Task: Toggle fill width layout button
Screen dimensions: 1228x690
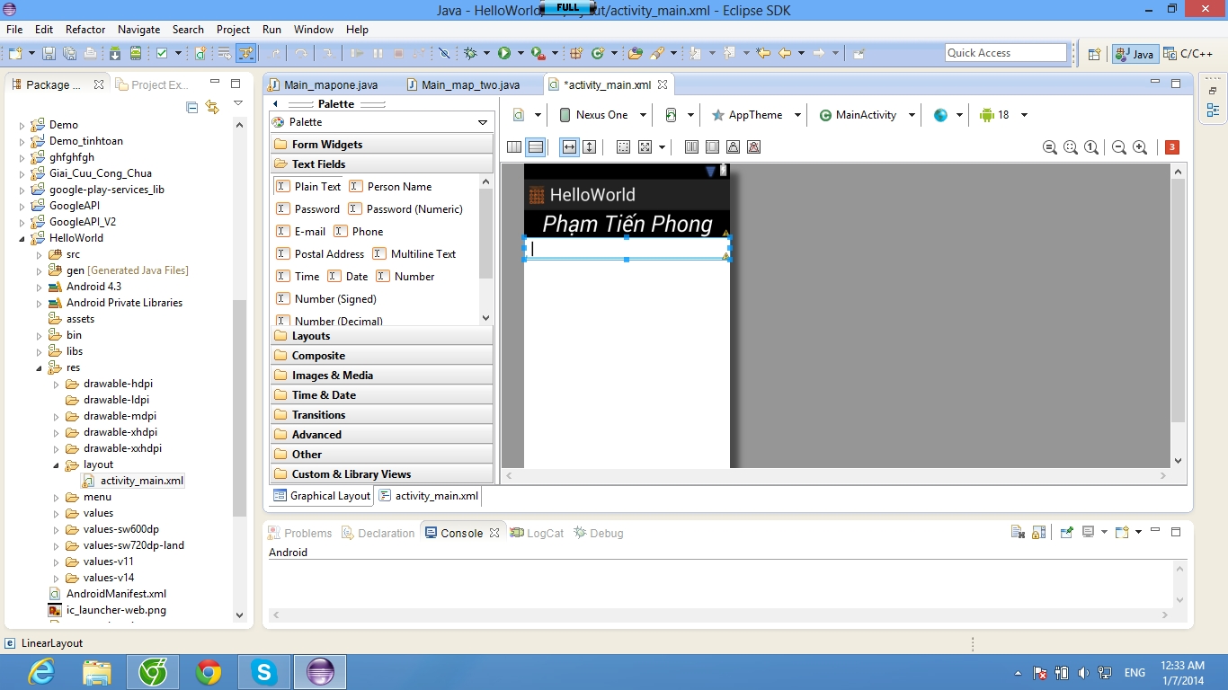Action: (569, 147)
